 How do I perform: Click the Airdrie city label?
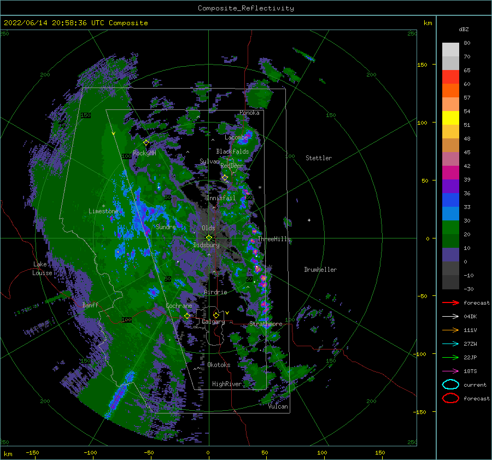pyautogui.click(x=215, y=292)
